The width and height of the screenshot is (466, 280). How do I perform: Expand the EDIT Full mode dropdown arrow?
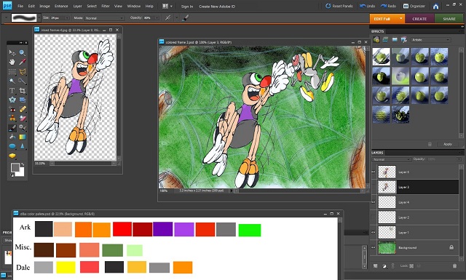click(401, 18)
